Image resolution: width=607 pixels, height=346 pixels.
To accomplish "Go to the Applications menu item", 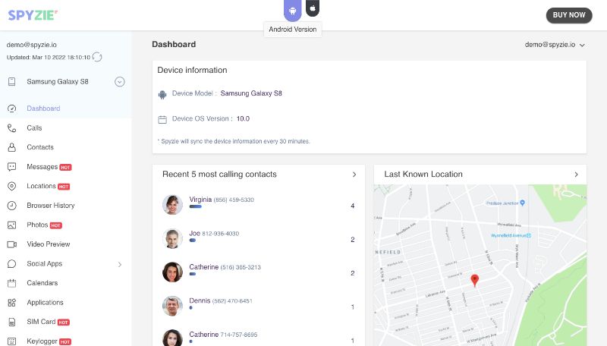I will (45, 303).
